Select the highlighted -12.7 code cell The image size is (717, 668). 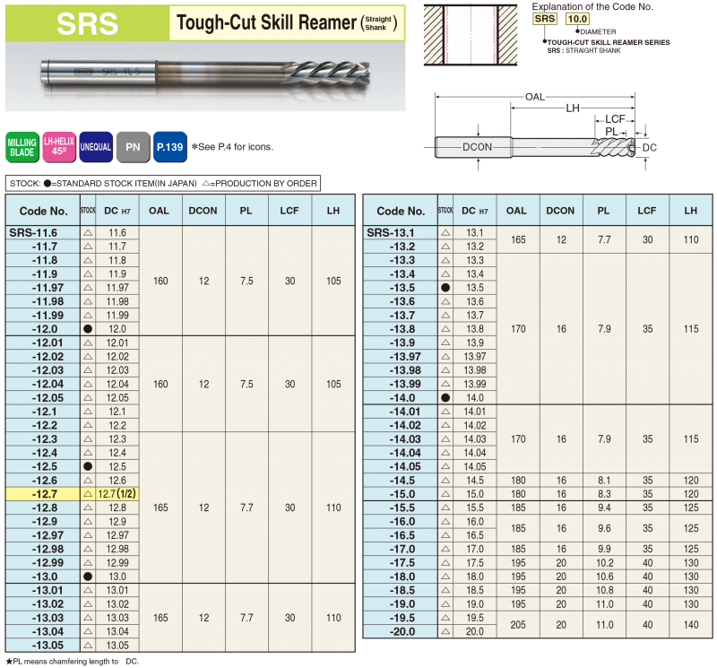tap(43, 494)
